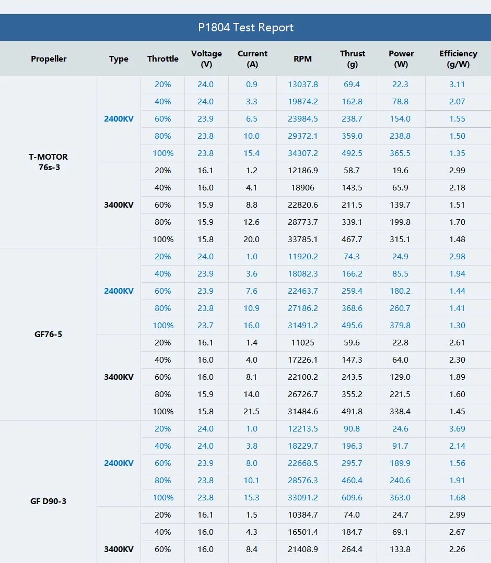491x563 pixels.
Task: Click the RPM value 34307.2
Action: (302, 153)
